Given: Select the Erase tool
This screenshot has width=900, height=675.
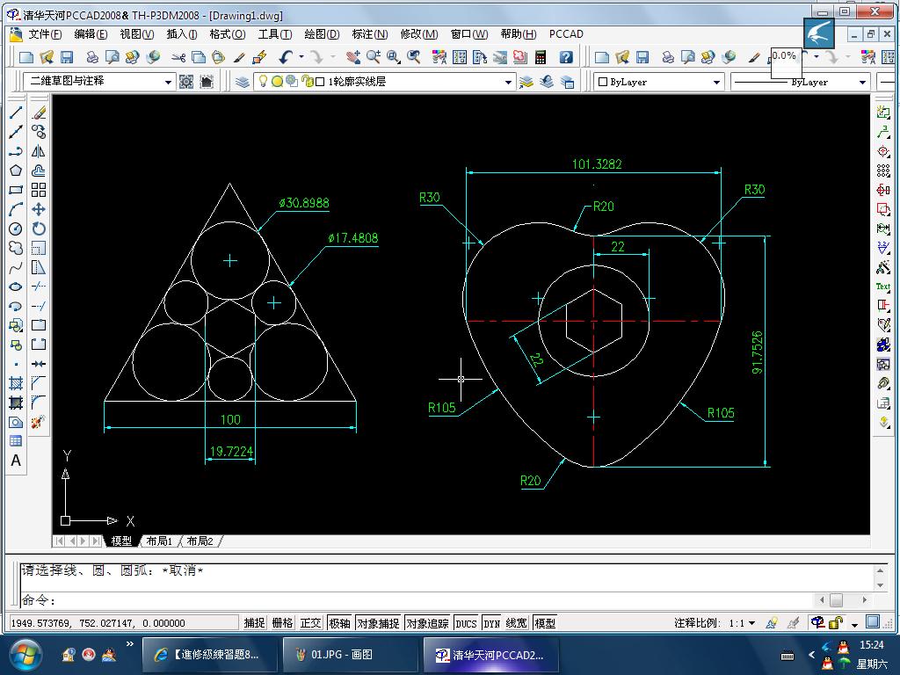Looking at the screenshot, I should [39, 112].
